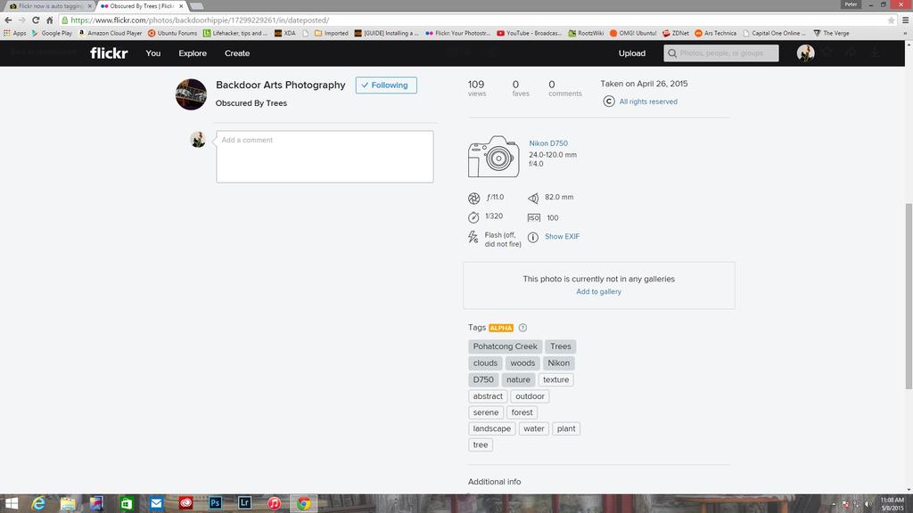The image size is (913, 513).
Task: Select the Pohatcong Creek tag
Action: pyautogui.click(x=505, y=346)
